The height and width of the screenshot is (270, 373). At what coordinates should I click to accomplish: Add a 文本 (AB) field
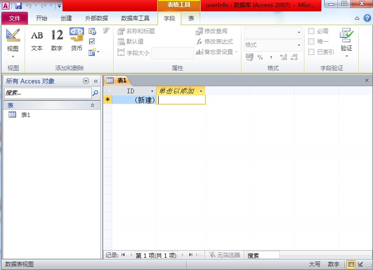[x=37, y=40]
